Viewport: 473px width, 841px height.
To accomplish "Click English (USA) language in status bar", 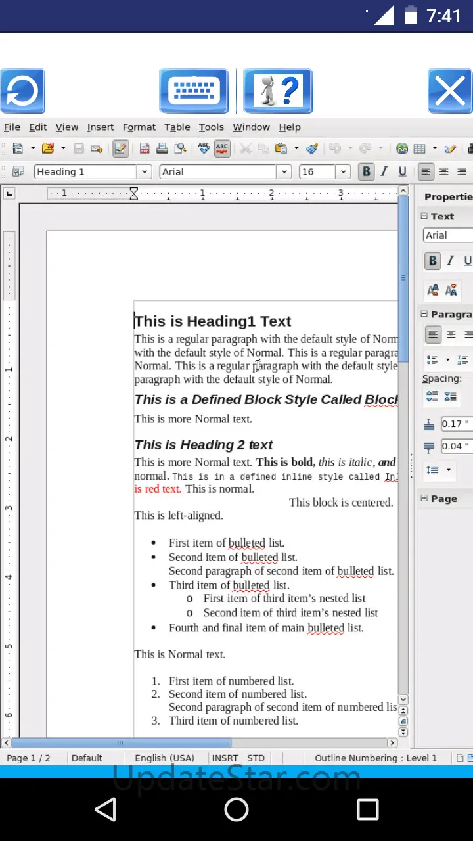I will tap(164, 758).
